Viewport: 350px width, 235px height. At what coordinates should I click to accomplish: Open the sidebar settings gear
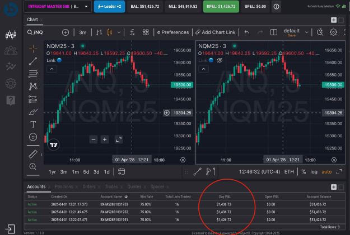click(11, 84)
